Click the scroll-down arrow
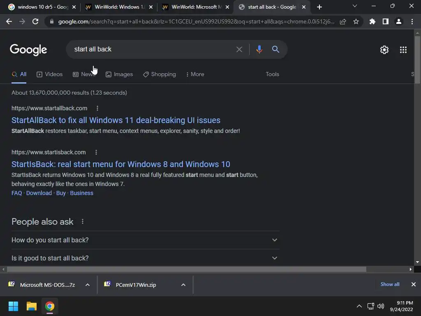421x316 pixels. 417,262
